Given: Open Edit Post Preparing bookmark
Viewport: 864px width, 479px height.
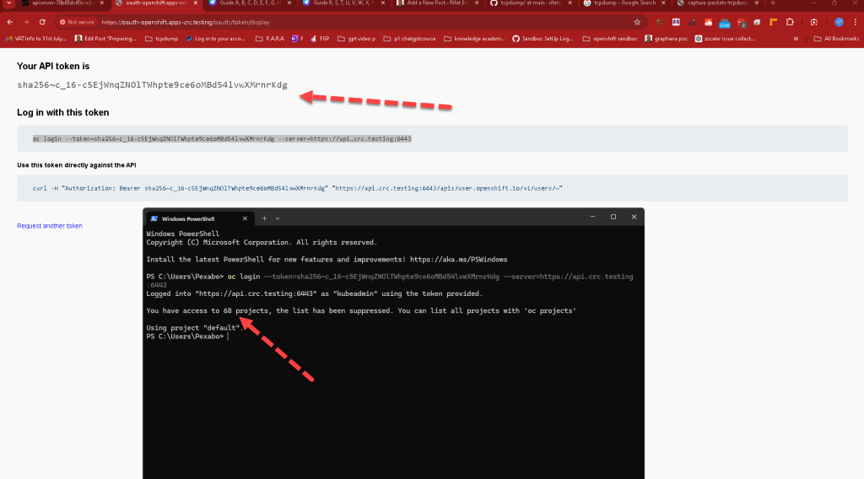Looking at the screenshot, I should tap(105, 39).
